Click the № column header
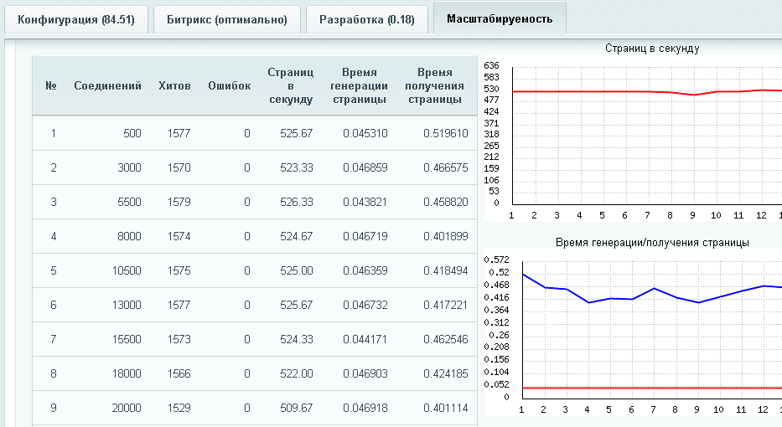 [x=50, y=85]
